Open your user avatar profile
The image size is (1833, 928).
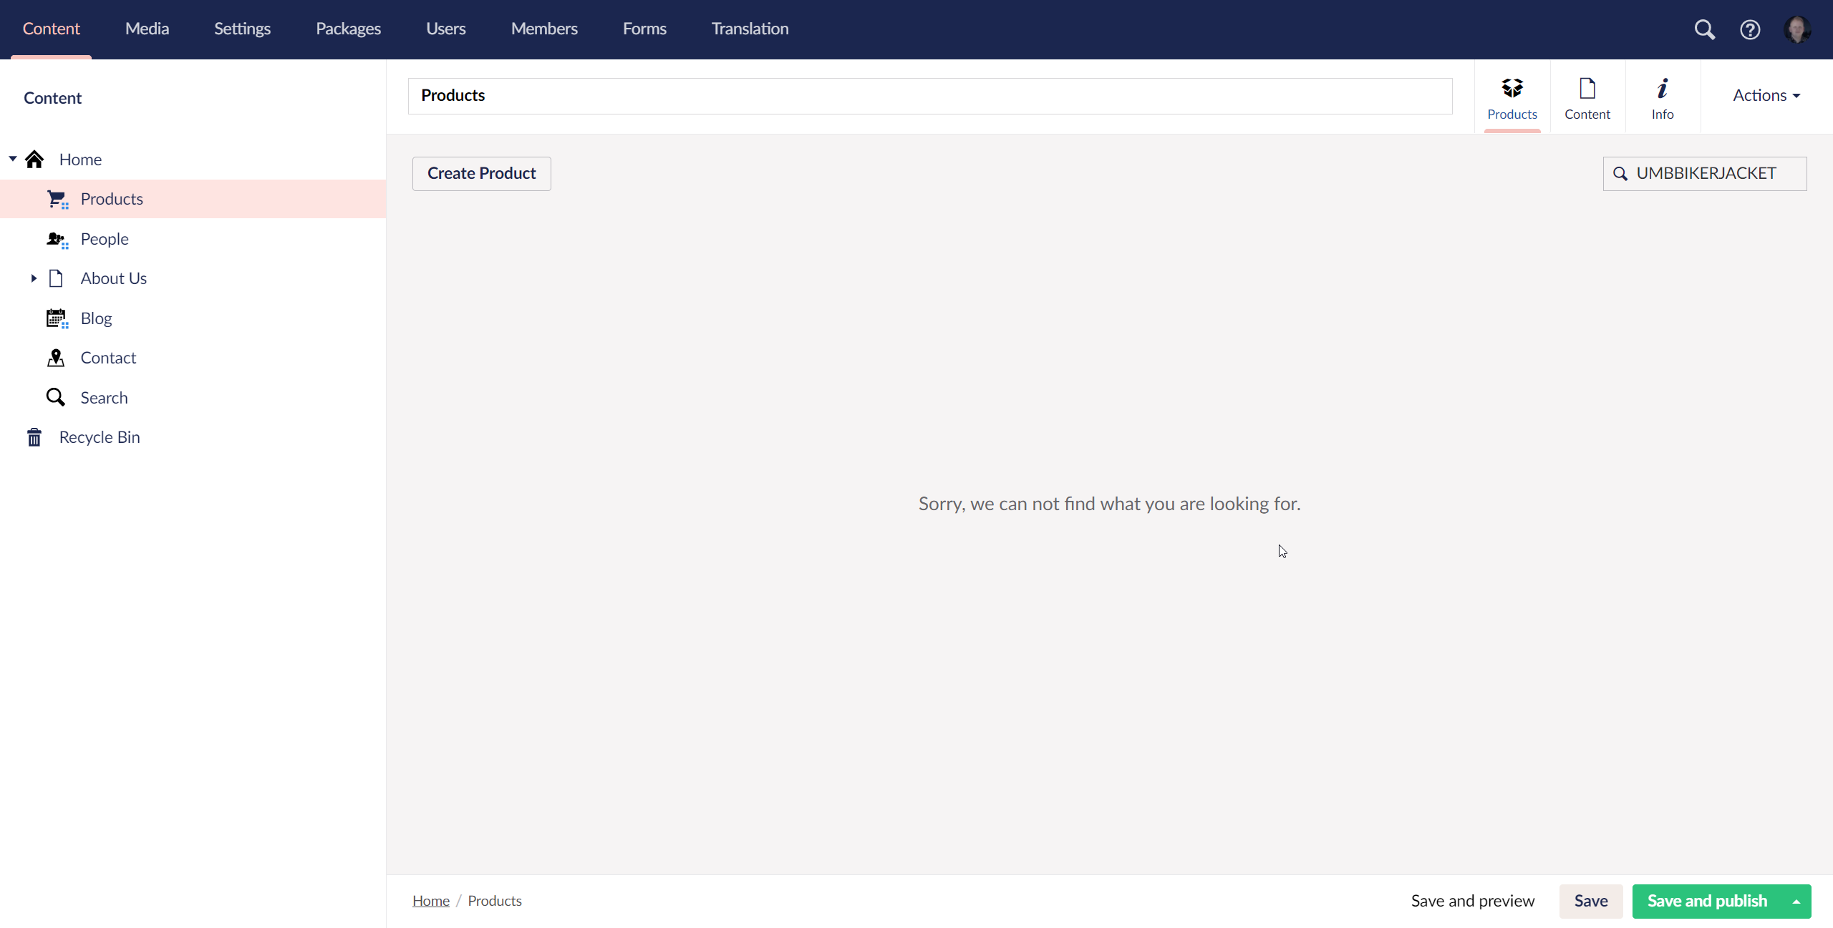[x=1798, y=29]
